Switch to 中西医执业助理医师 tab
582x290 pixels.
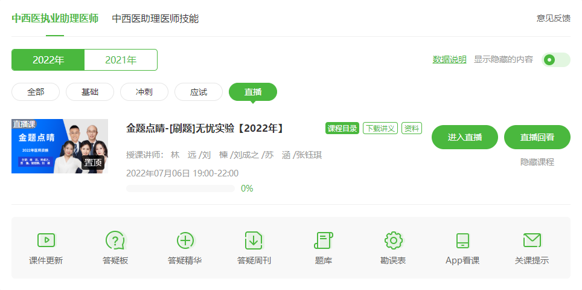pyautogui.click(x=55, y=18)
